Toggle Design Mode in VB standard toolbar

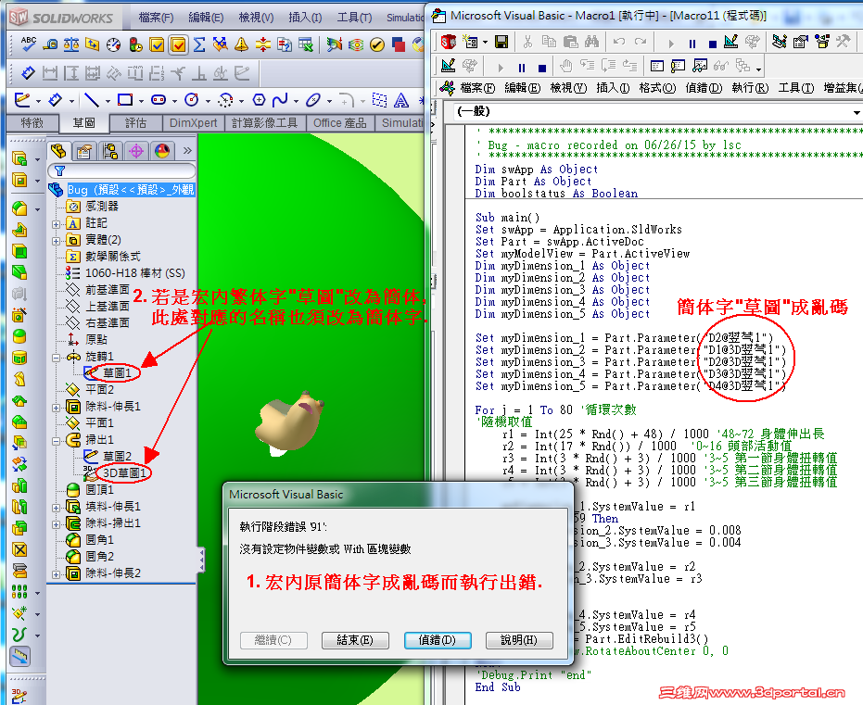[730, 42]
